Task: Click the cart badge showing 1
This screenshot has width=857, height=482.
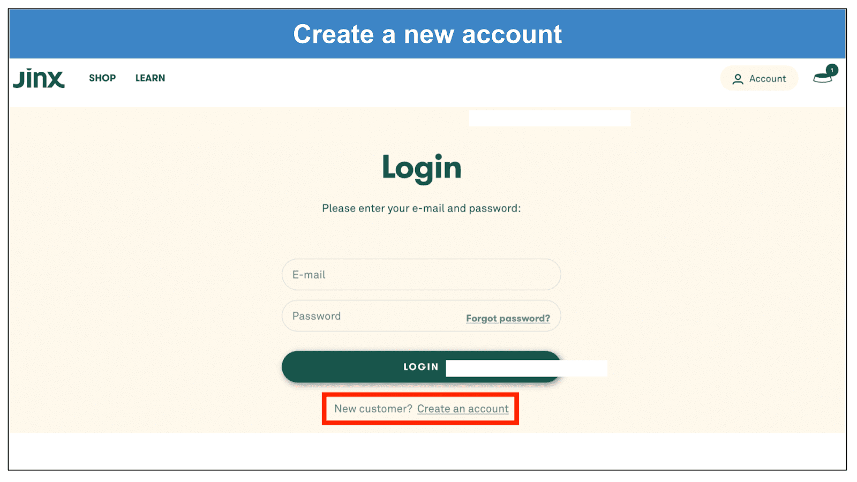Action: click(832, 70)
